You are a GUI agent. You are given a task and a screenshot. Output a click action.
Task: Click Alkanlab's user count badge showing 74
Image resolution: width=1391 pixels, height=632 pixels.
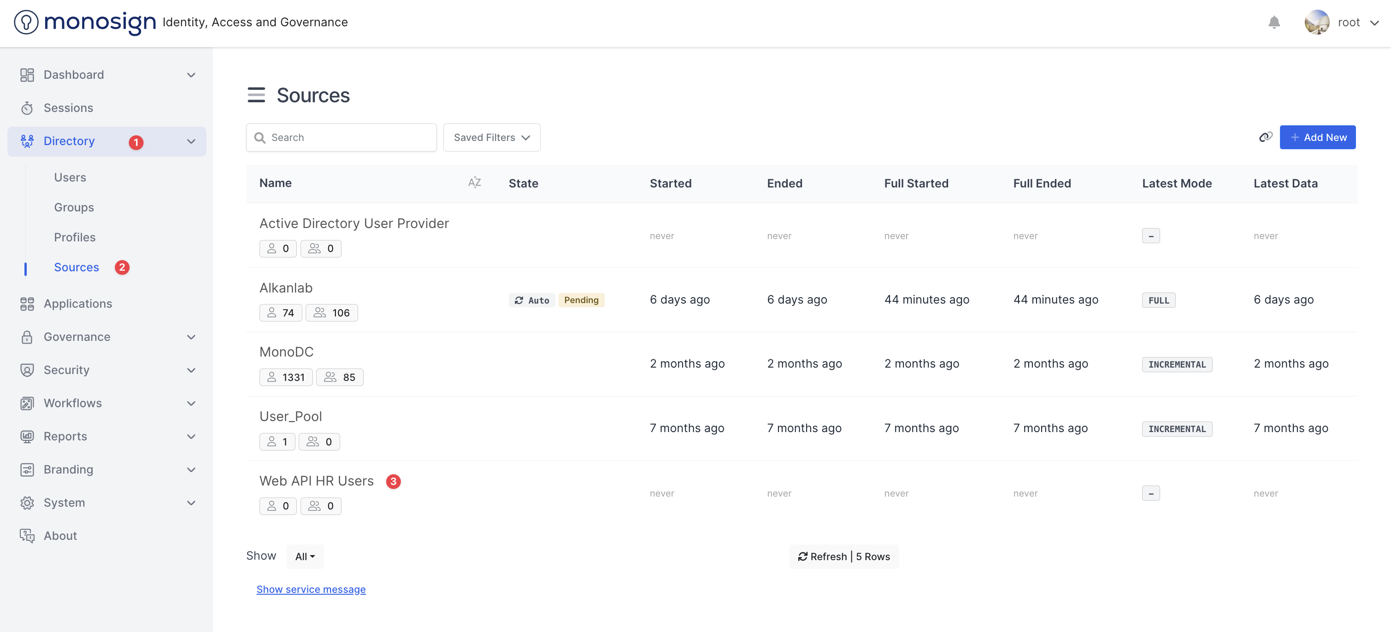tap(280, 312)
